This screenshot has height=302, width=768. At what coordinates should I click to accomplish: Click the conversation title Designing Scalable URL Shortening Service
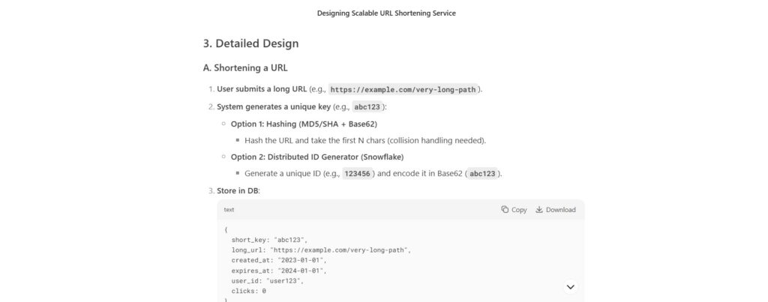(386, 13)
